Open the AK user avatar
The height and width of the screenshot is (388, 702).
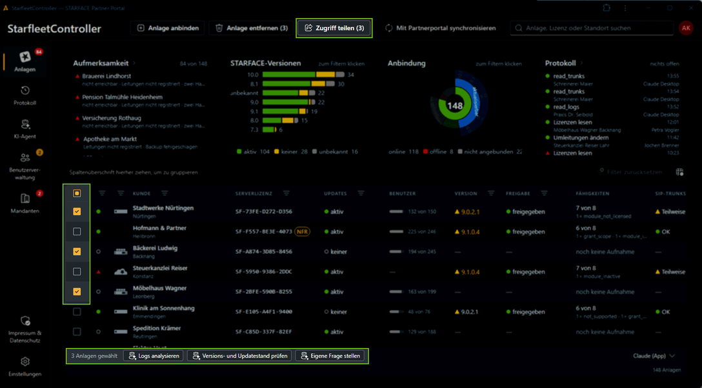(686, 28)
